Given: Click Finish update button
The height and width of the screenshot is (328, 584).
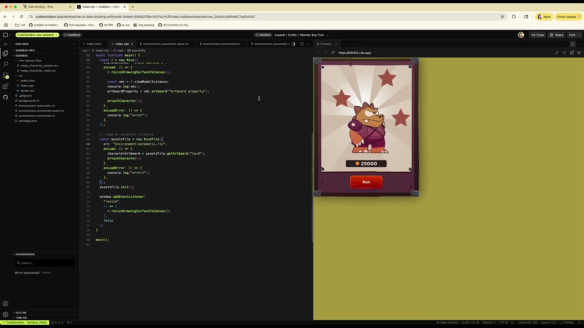Looking at the screenshot, I should coord(568,17).
